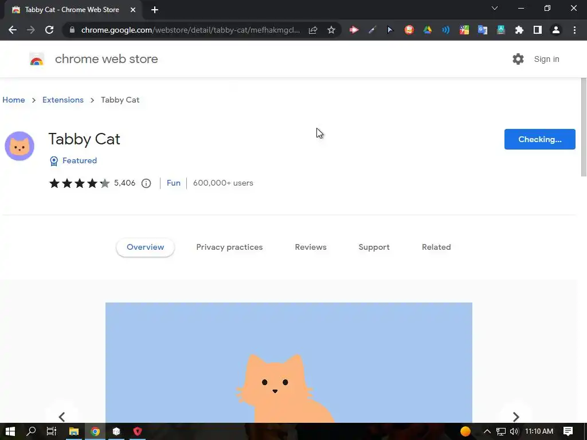Image resolution: width=587 pixels, height=440 pixels.
Task: Click the red round face extension icon
Action: coord(409,30)
